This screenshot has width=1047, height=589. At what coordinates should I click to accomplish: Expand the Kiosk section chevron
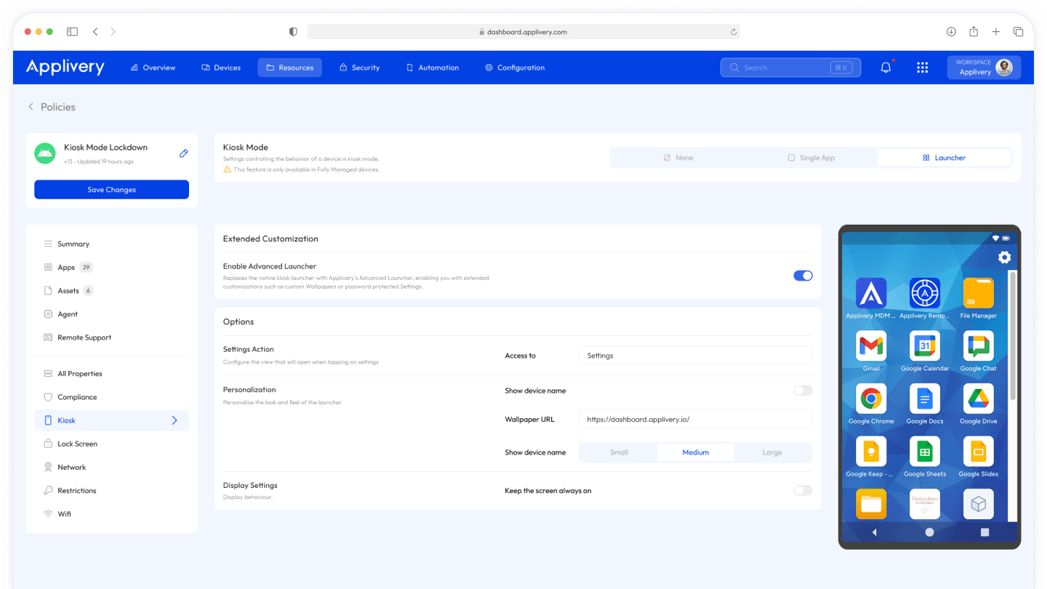pyautogui.click(x=174, y=420)
